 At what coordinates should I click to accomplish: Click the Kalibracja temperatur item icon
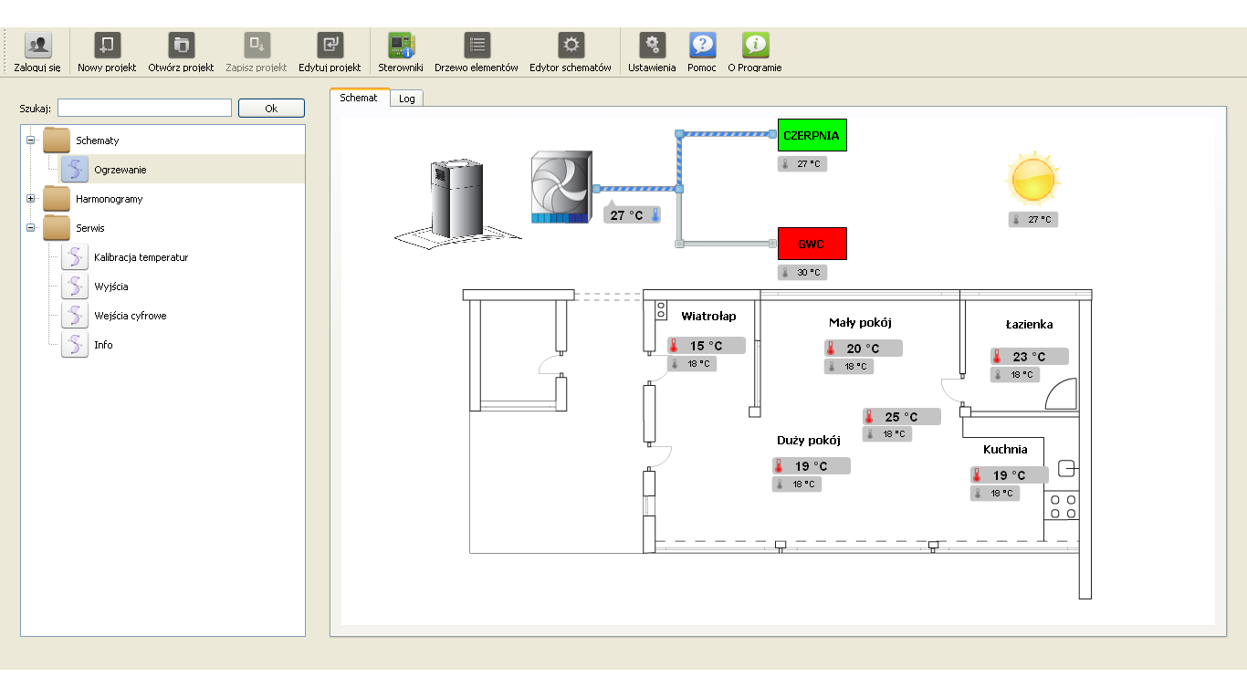(x=75, y=257)
